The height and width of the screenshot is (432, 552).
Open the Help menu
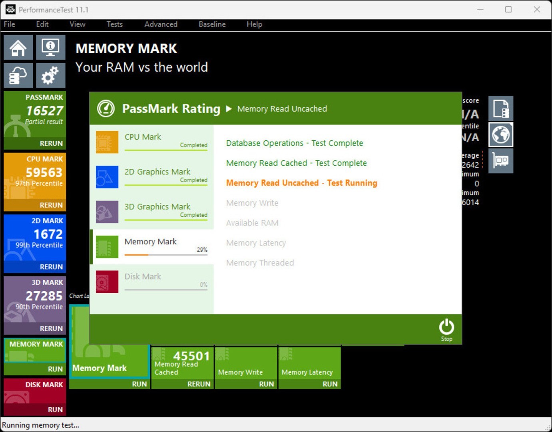click(255, 24)
